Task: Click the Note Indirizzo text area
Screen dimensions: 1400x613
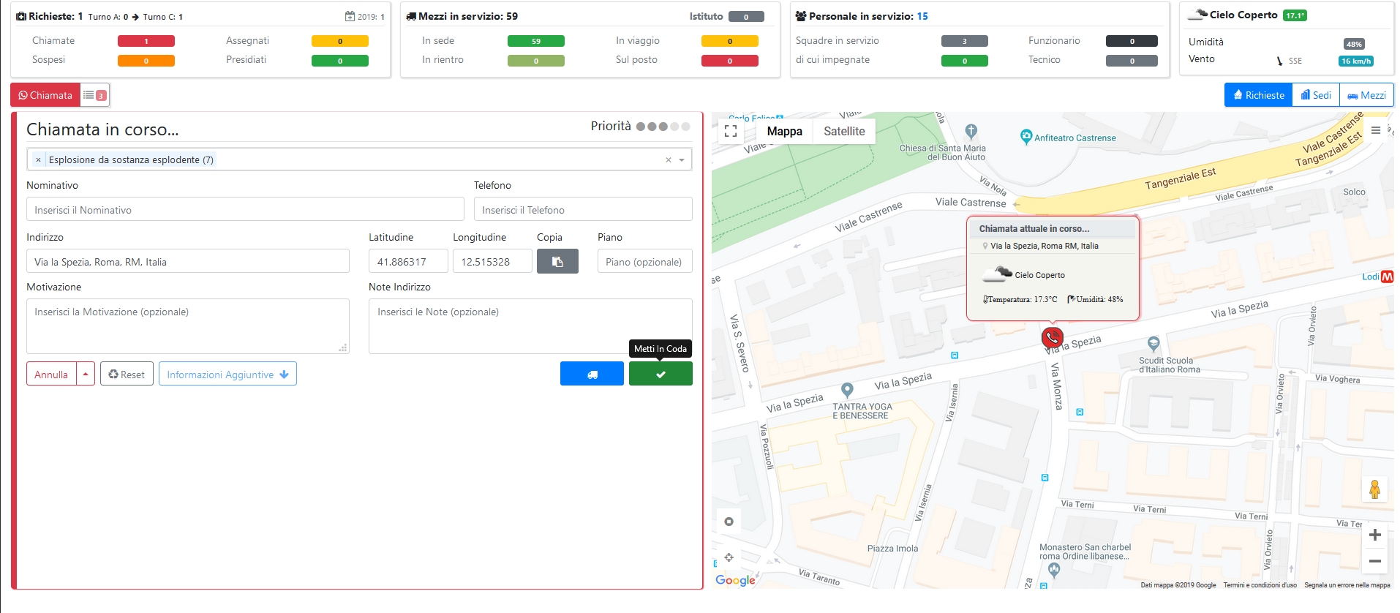Action: (x=530, y=326)
